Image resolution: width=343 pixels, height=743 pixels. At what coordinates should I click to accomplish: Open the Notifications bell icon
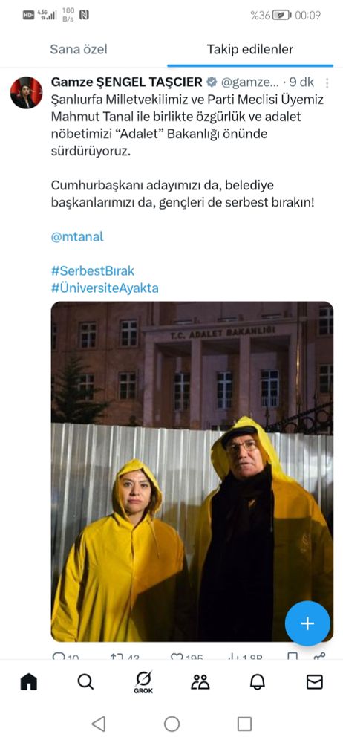257,682
